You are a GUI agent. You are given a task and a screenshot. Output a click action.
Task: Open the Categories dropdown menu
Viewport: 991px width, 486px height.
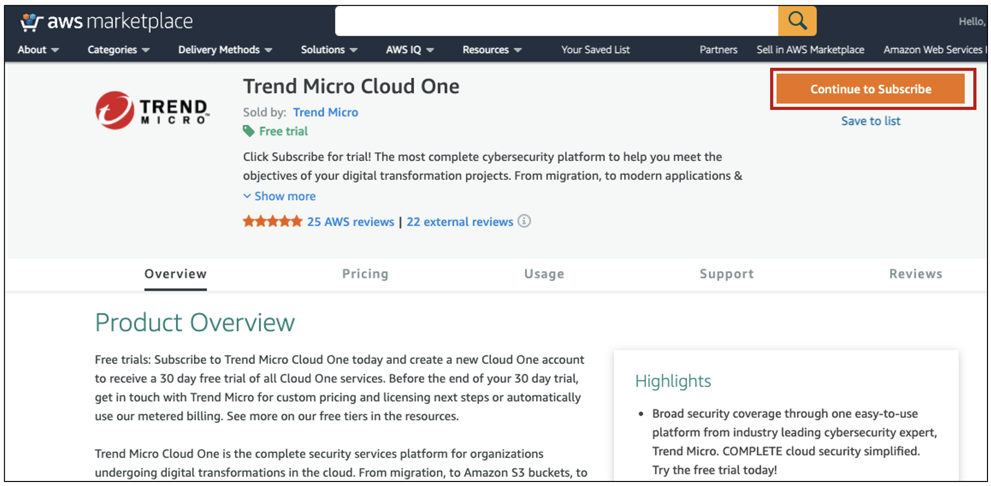[x=118, y=50]
